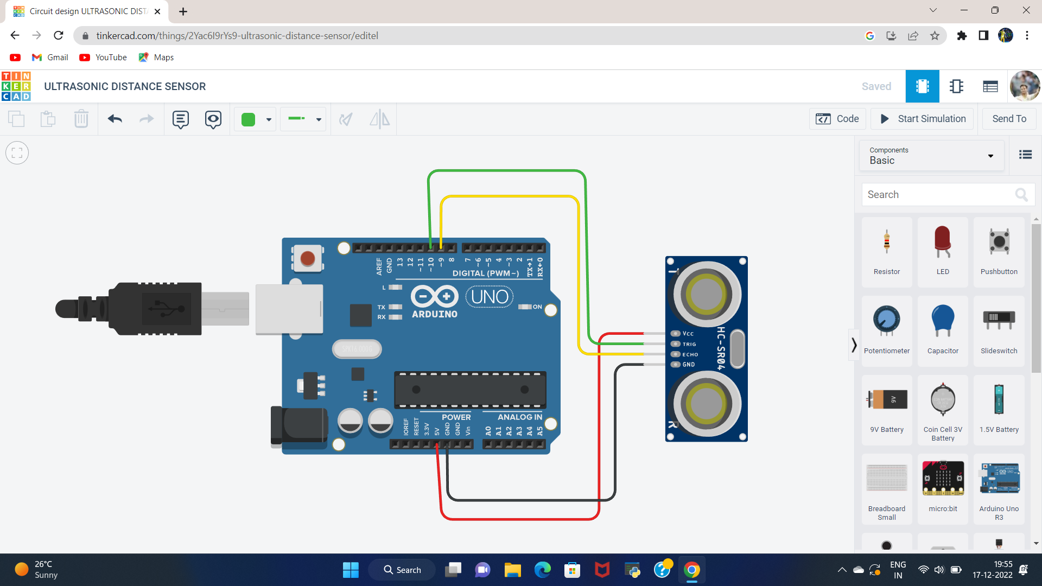Delete selection with the trash icon
Screen dimensions: 1042x586
click(x=81, y=119)
